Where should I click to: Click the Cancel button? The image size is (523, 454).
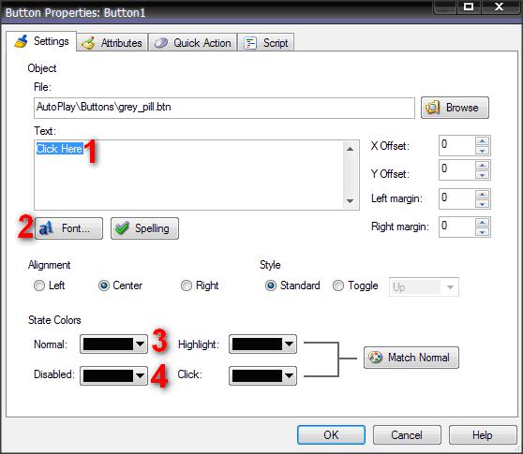[x=407, y=435]
